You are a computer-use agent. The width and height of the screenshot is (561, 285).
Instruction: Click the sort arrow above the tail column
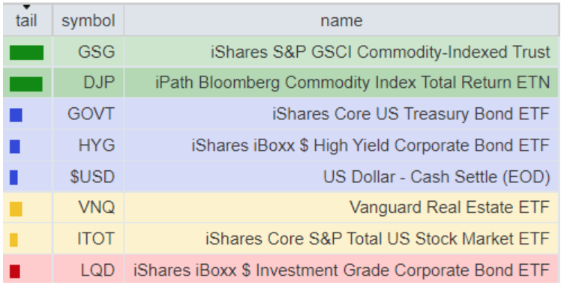[26, 7]
